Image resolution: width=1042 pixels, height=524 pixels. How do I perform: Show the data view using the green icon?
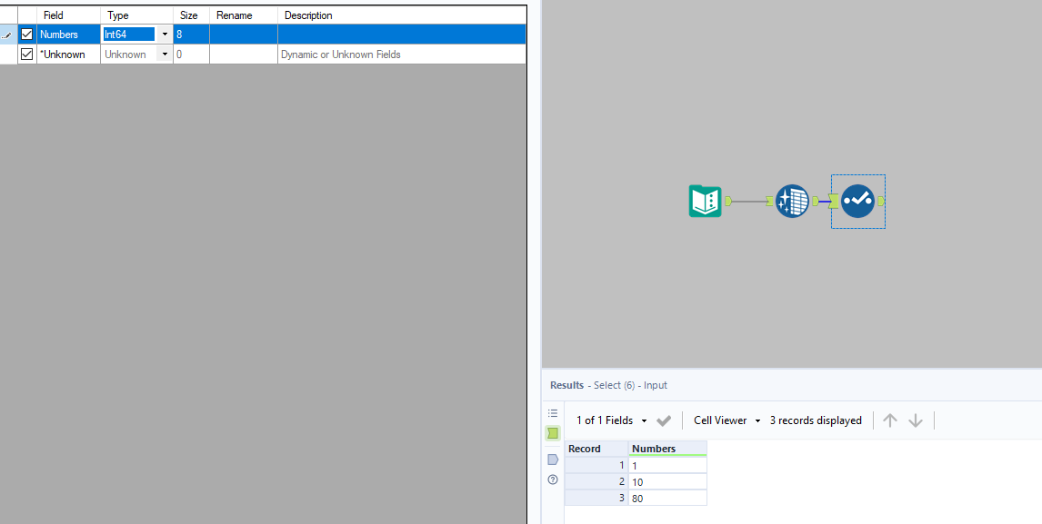coord(553,433)
